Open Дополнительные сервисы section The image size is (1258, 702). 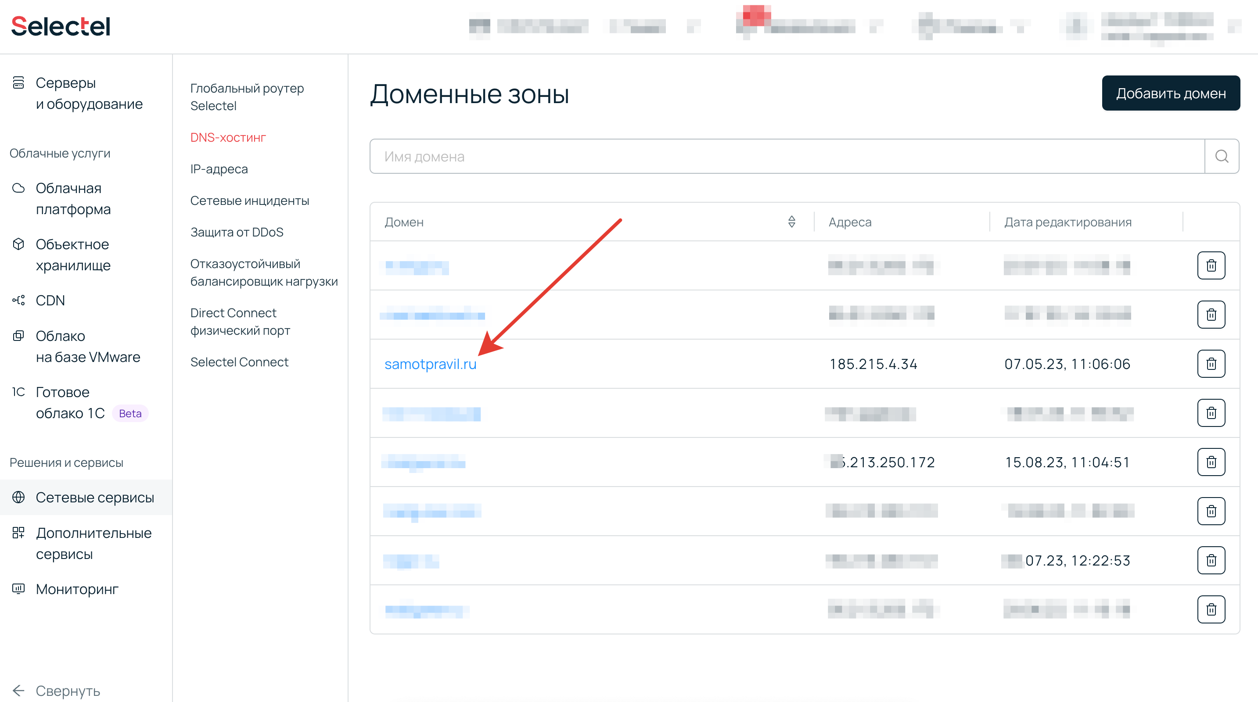(94, 543)
